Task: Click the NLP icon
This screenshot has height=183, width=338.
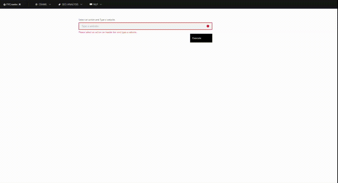Action: pos(91,4)
